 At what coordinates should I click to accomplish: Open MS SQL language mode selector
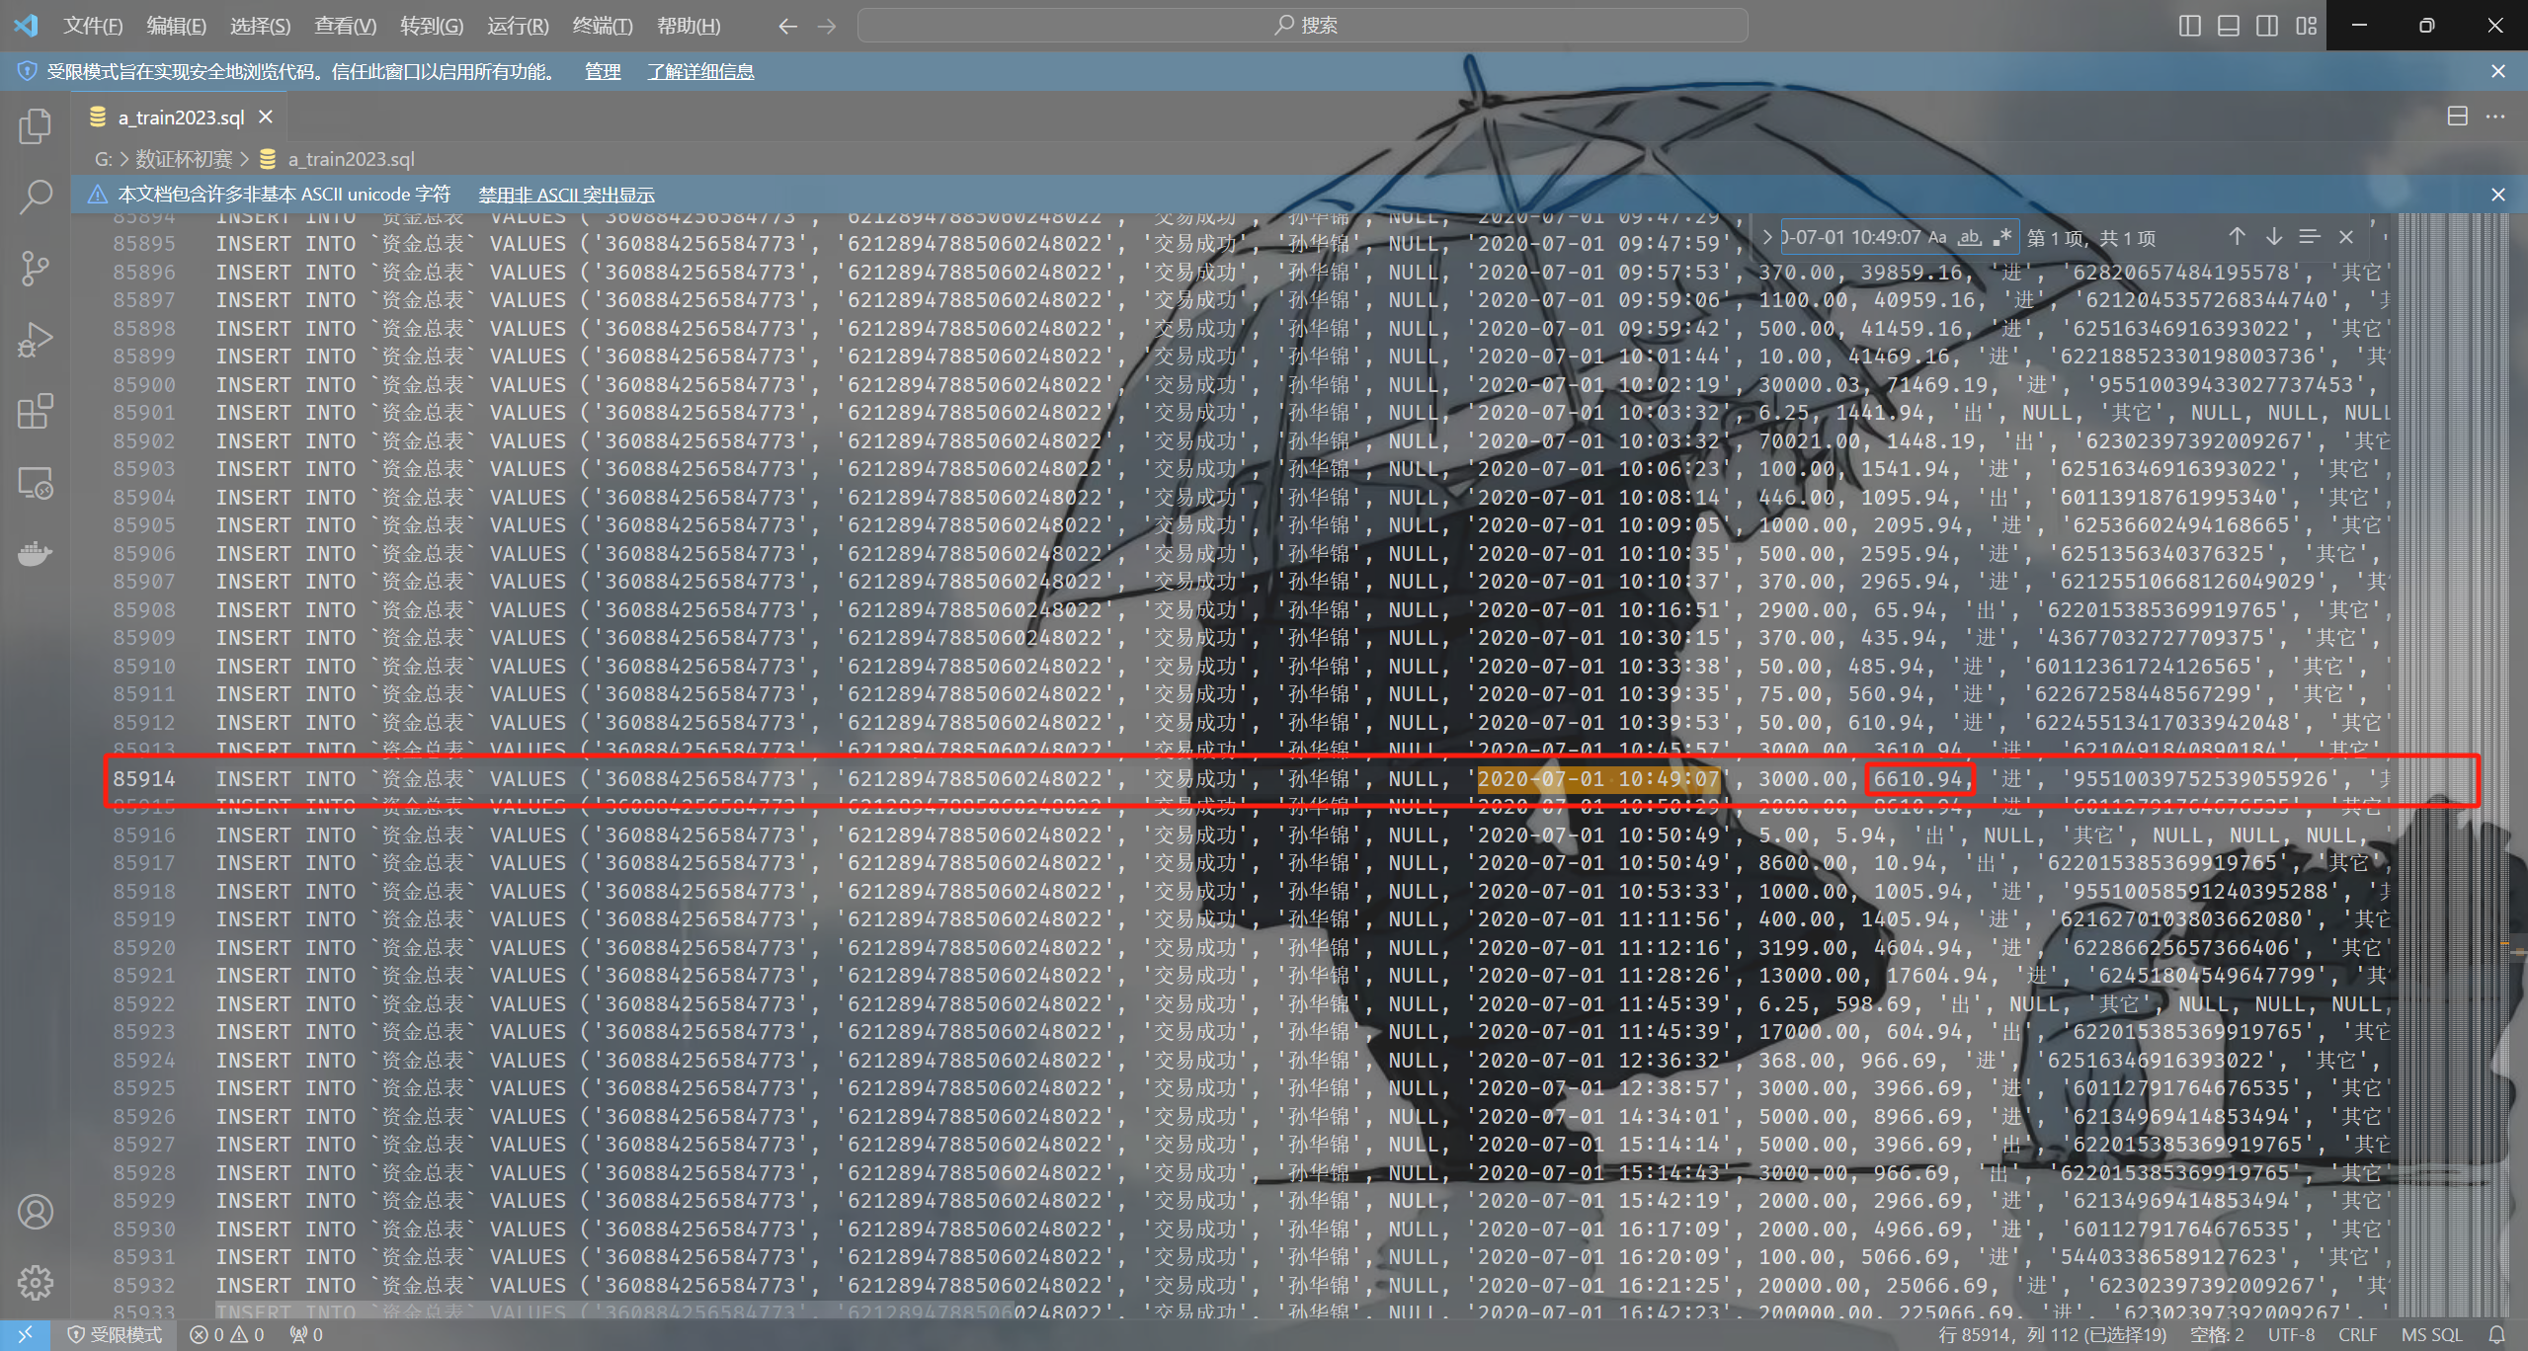[2431, 1335]
